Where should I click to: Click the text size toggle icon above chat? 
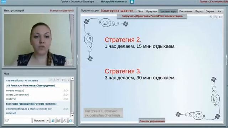pyautogui.click(x=63, y=80)
